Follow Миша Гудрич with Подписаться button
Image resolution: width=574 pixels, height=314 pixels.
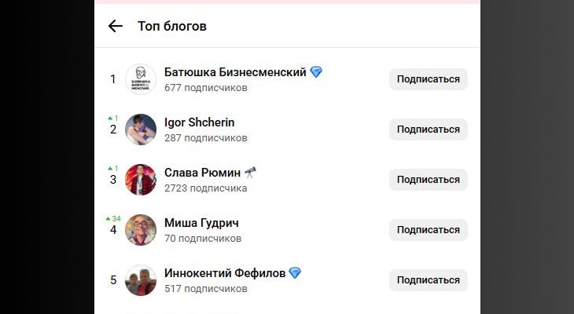click(x=428, y=230)
